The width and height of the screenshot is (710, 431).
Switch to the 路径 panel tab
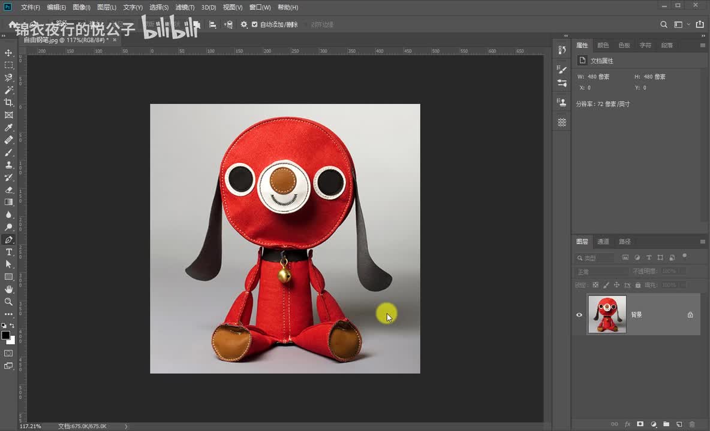coord(625,242)
